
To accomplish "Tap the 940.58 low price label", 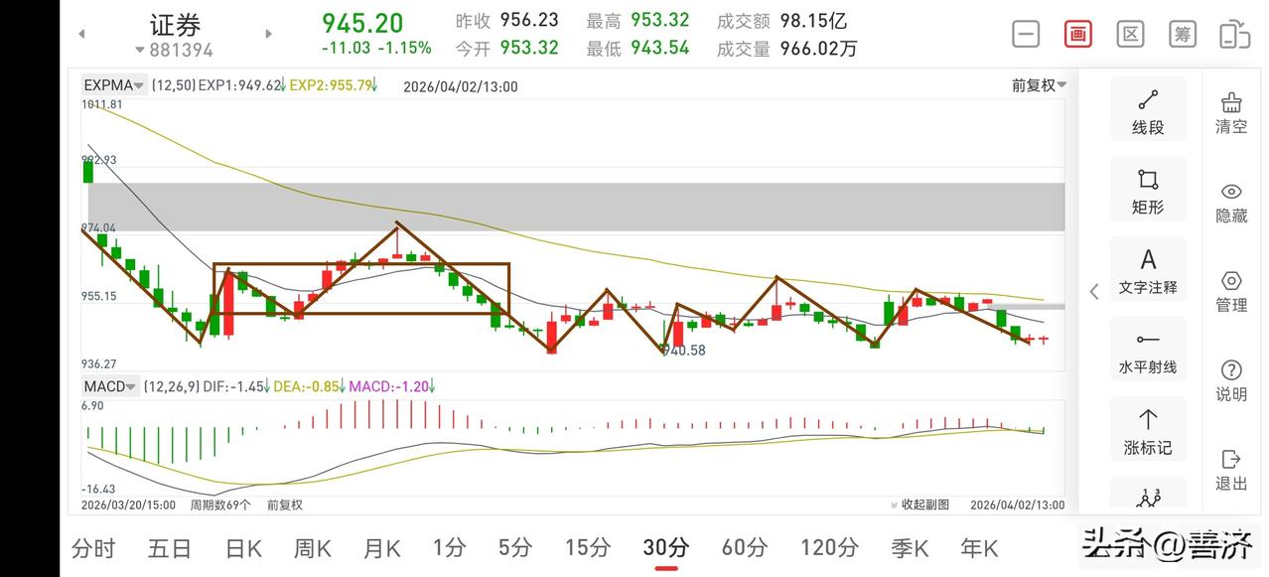I will (x=684, y=350).
